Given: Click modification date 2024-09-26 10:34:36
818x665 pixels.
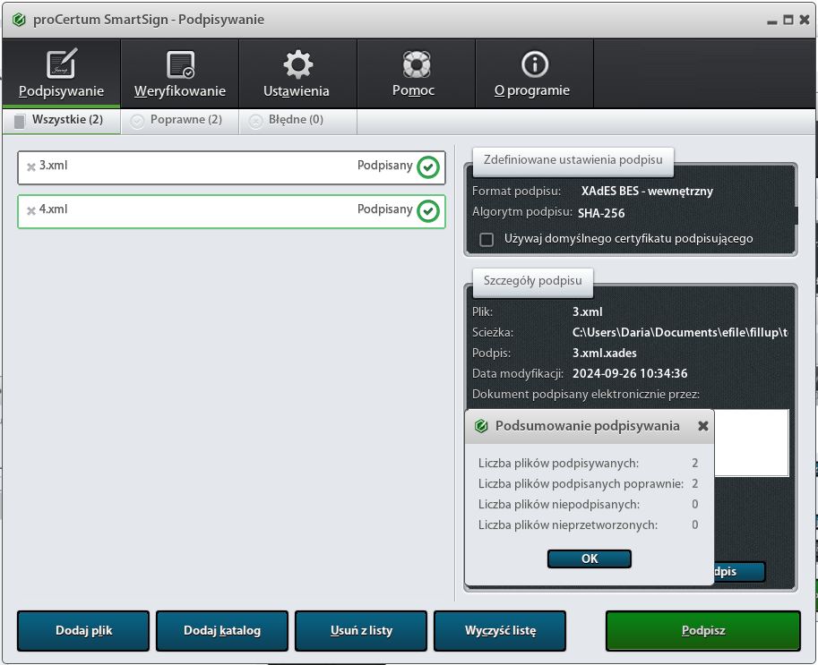Looking at the screenshot, I should (630, 374).
